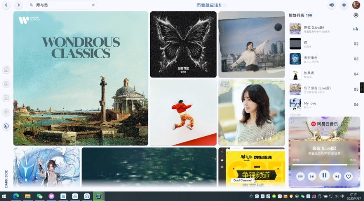Open the user avatar profile
This screenshot has width=364, height=201.
356,5
